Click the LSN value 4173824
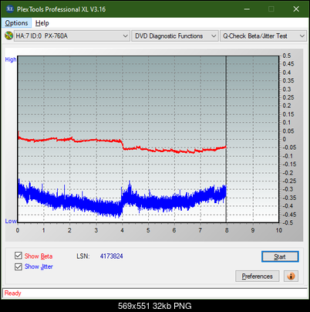Viewport: 310px width, 312px height. coord(112,256)
